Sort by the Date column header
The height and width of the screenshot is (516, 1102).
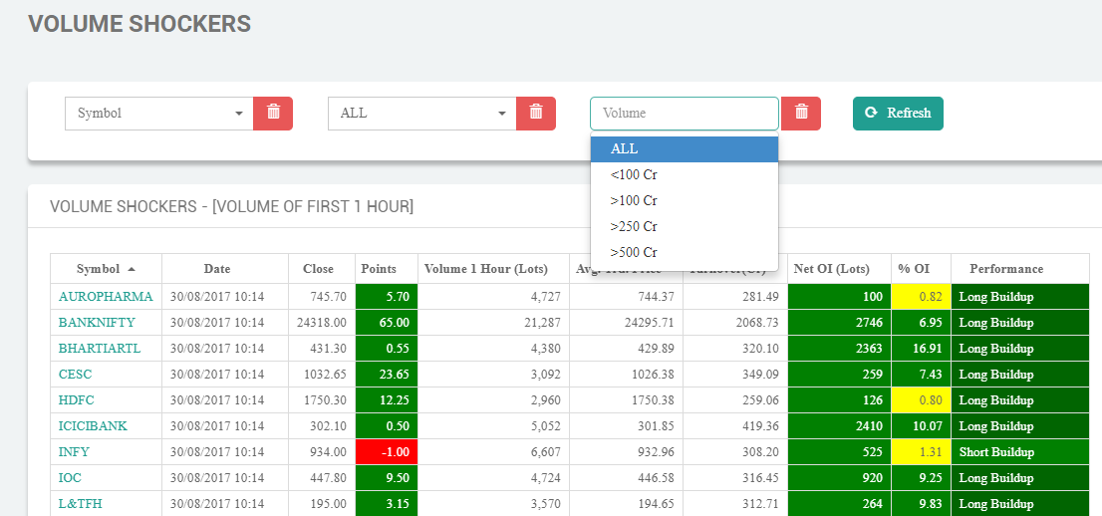(225, 269)
